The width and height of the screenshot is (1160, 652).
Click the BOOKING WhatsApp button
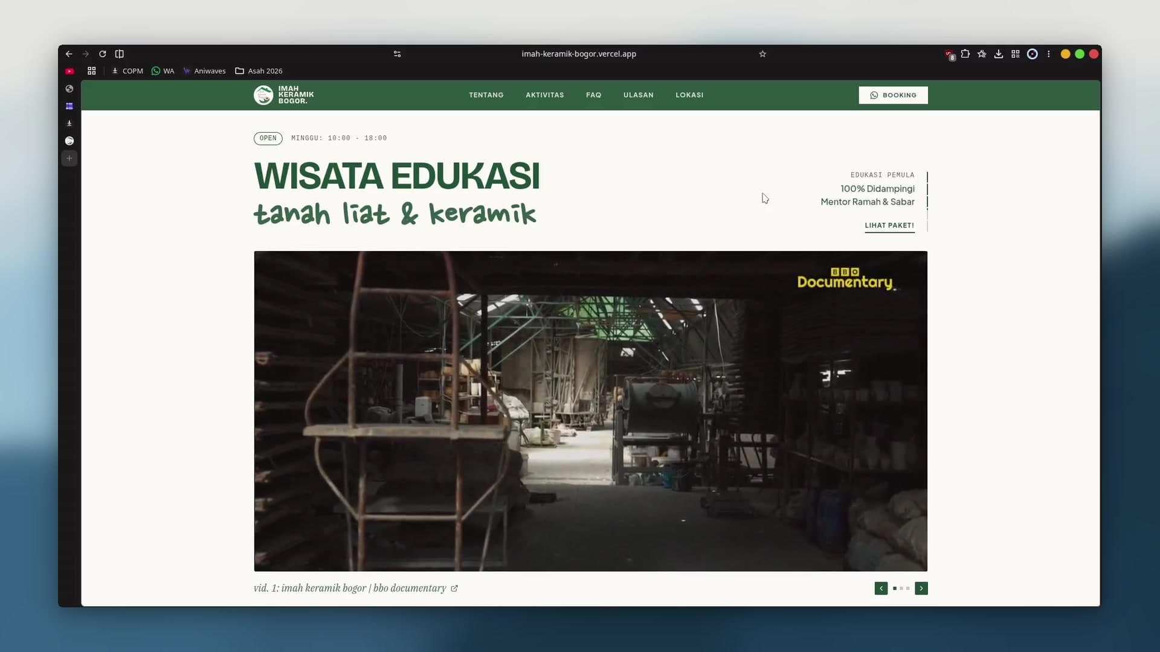(x=893, y=95)
